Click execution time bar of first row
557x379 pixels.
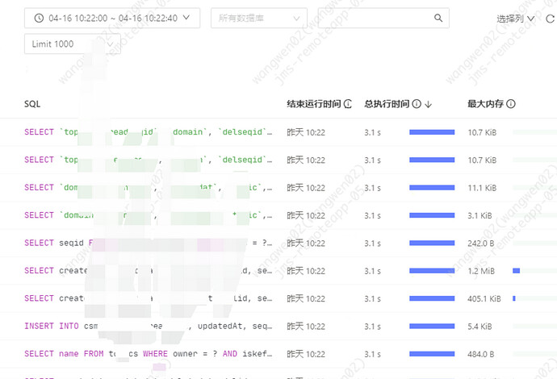[x=432, y=132]
